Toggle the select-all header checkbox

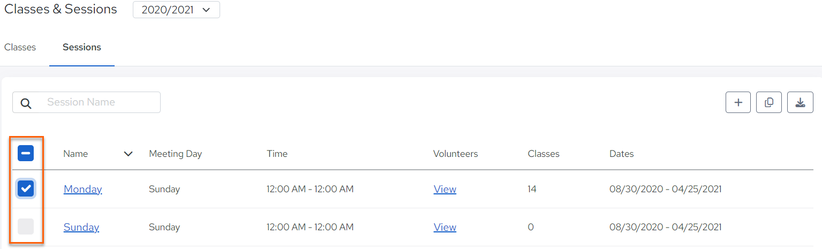[x=26, y=154]
